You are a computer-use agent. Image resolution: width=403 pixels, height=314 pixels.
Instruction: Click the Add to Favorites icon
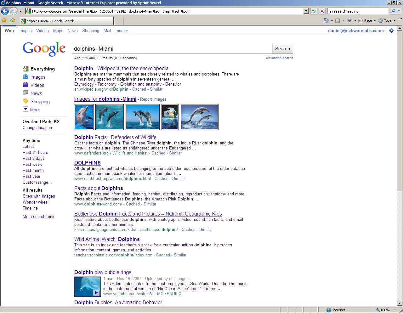tap(12, 20)
